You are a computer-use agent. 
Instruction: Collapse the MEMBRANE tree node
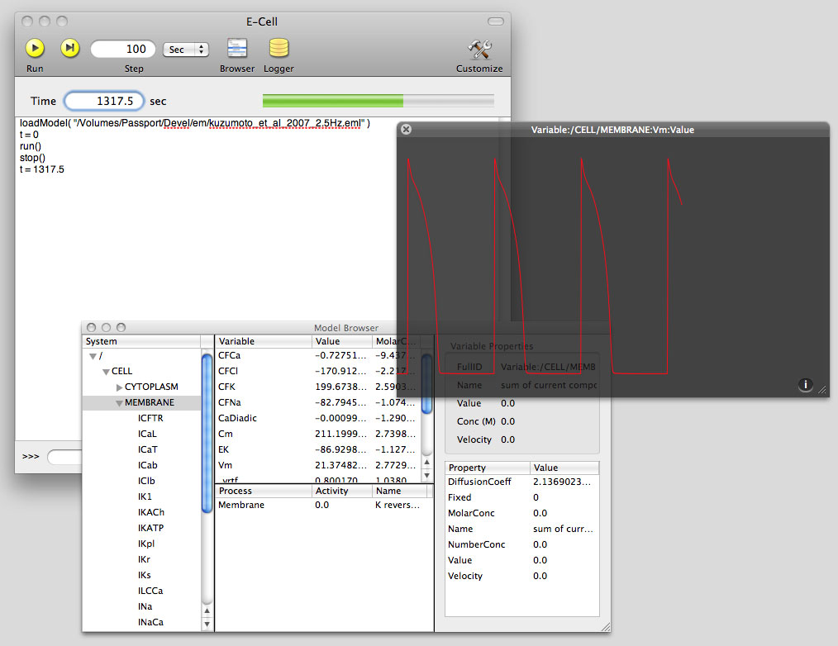point(119,403)
